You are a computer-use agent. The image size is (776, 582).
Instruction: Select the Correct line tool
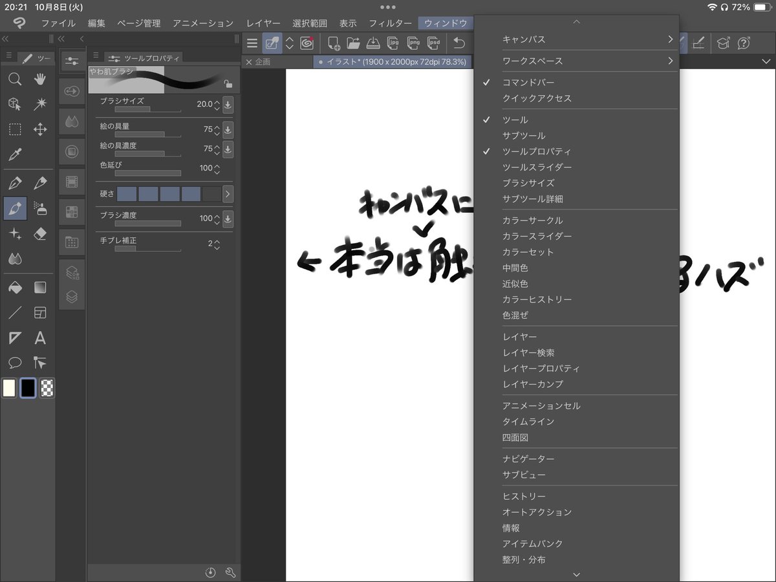tap(40, 363)
